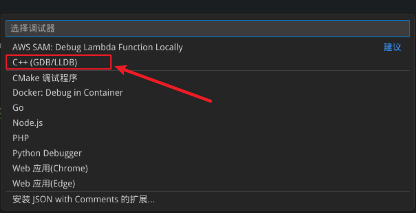416x213 pixels.
Task: Select the Microsoft Edge web app debugger
Action: click(208, 183)
